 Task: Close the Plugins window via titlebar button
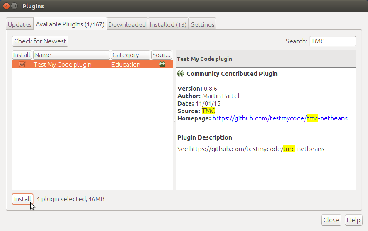click(6, 6)
